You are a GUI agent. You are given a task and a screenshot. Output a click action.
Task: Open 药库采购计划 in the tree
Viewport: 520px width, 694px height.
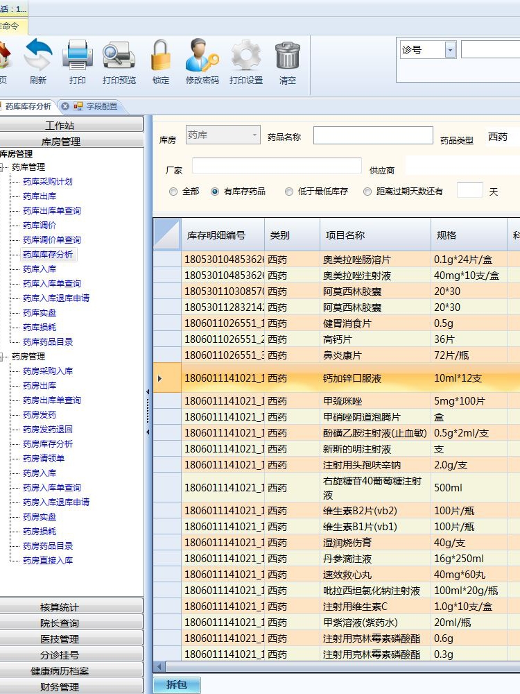[47, 181]
